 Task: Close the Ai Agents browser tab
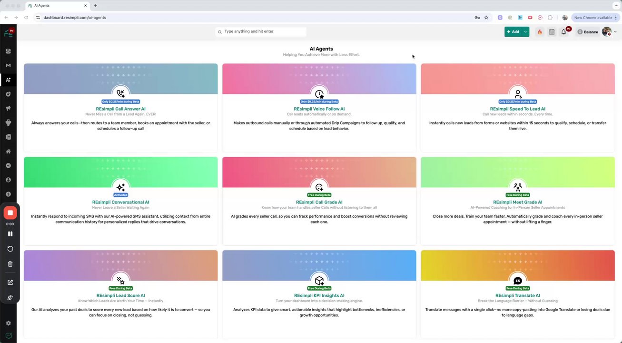pos(85,6)
